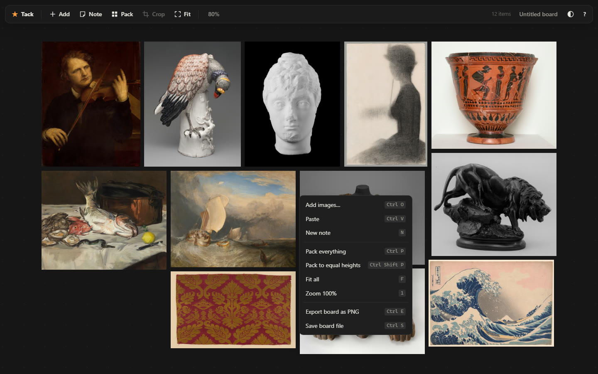Click Save board file menu entry
The height and width of the screenshot is (374, 598).
(355, 326)
